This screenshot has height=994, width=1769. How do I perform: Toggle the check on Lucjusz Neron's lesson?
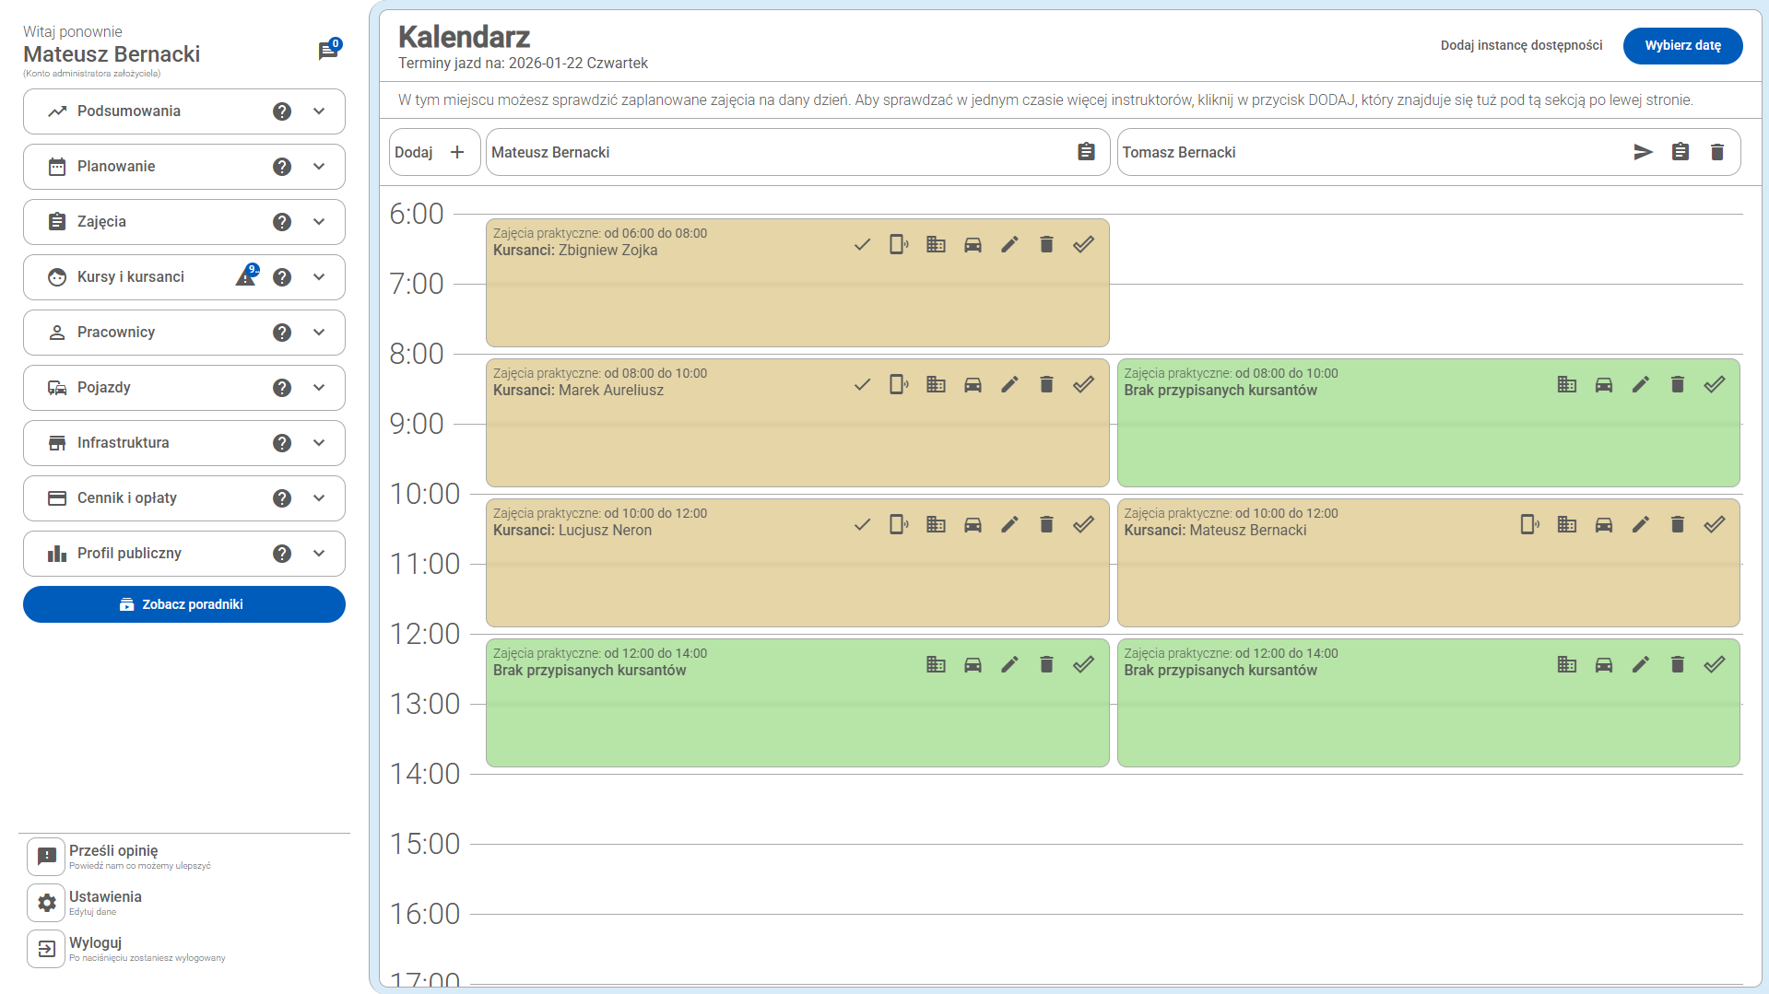coord(862,524)
